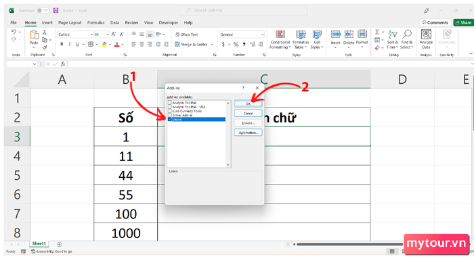
Task: Click the yellow Fill Color swatch
Action: pyautogui.click(x=104, y=45)
